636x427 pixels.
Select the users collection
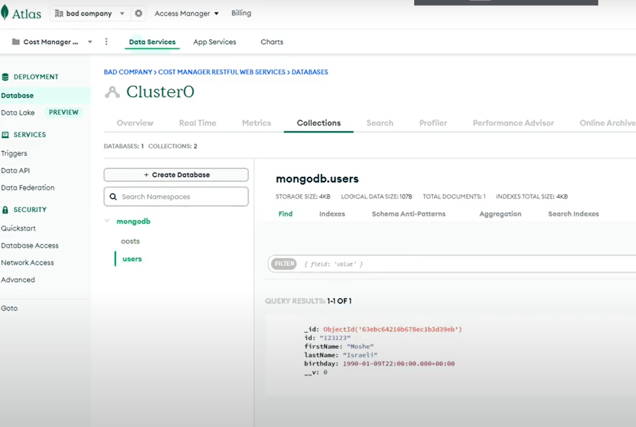[x=132, y=258]
